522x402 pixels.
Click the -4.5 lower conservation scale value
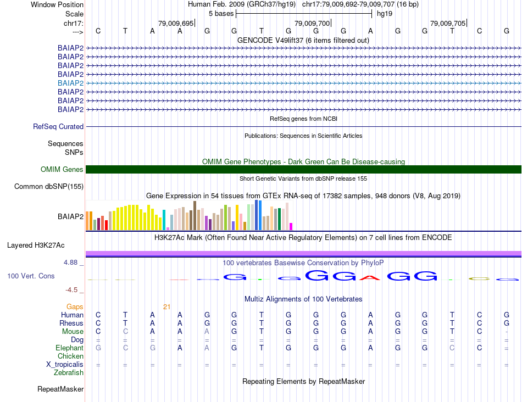71,290
